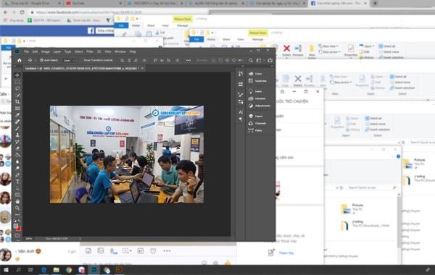Select the Horizontal Type tool
The width and height of the screenshot is (435, 275).
[x=17, y=182]
